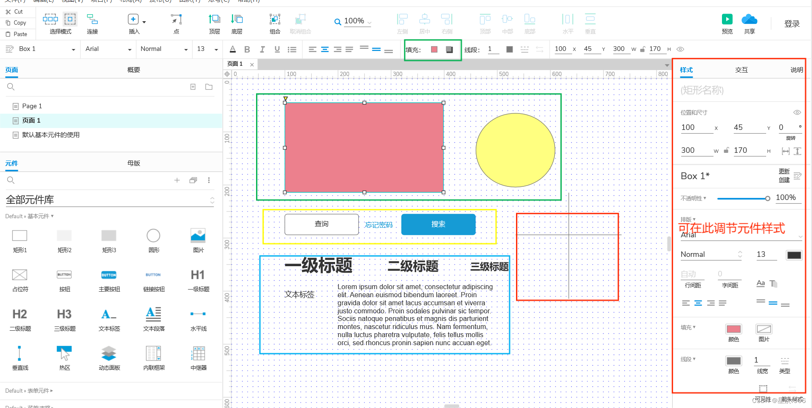The width and height of the screenshot is (812, 408).
Task: Close the 页面 1 canvas tab
Action: [252, 65]
